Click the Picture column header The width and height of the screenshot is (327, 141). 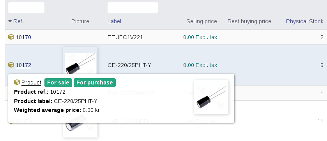(80, 21)
